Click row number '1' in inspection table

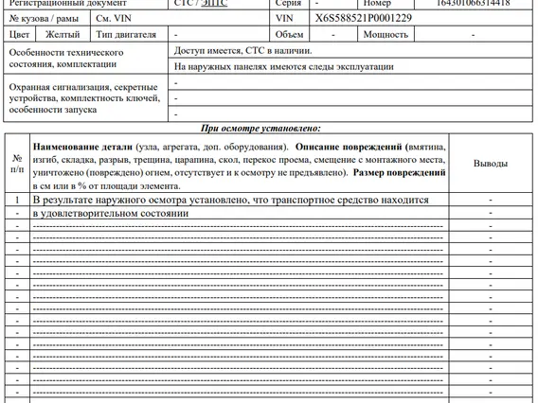tap(17, 200)
